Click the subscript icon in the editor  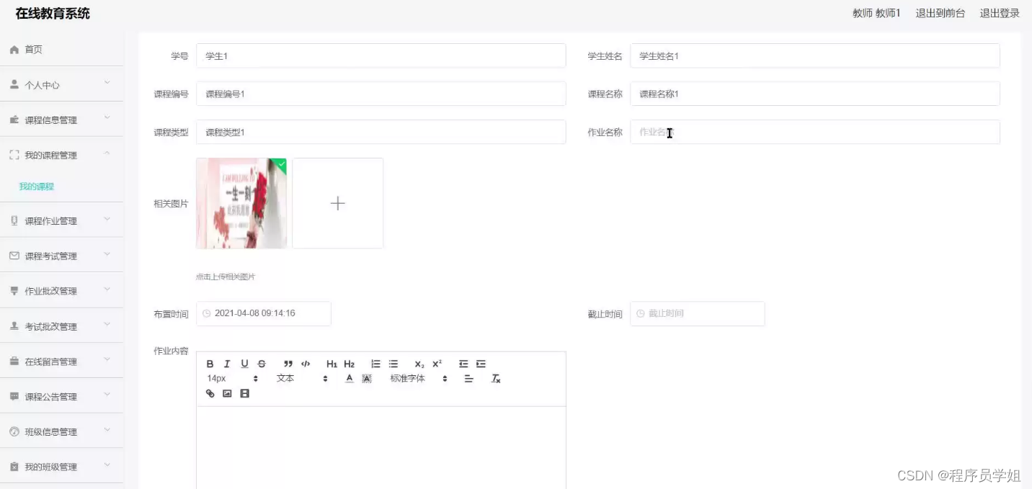click(x=418, y=364)
